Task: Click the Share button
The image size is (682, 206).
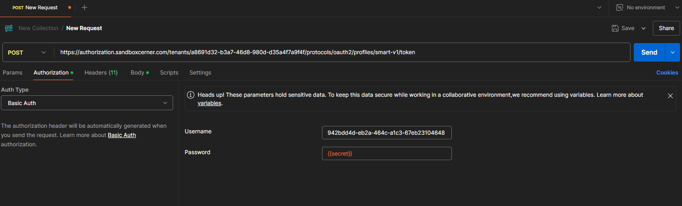Action: tap(666, 28)
